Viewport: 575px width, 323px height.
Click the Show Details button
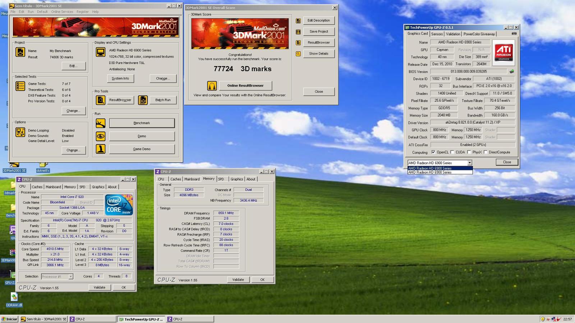(x=319, y=54)
